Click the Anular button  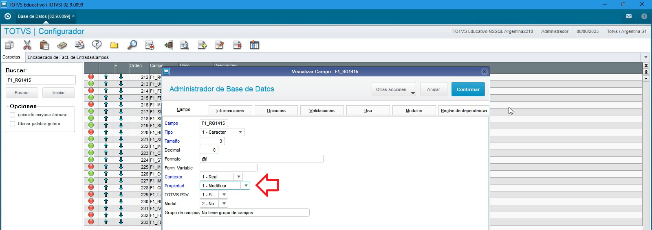click(434, 89)
